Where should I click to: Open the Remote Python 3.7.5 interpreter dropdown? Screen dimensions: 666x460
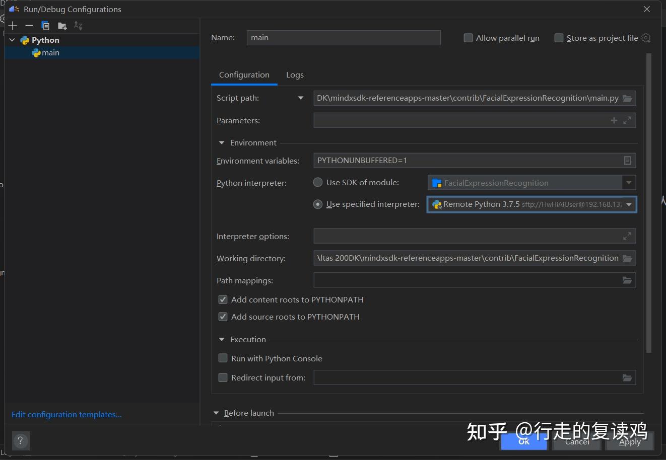coord(629,204)
